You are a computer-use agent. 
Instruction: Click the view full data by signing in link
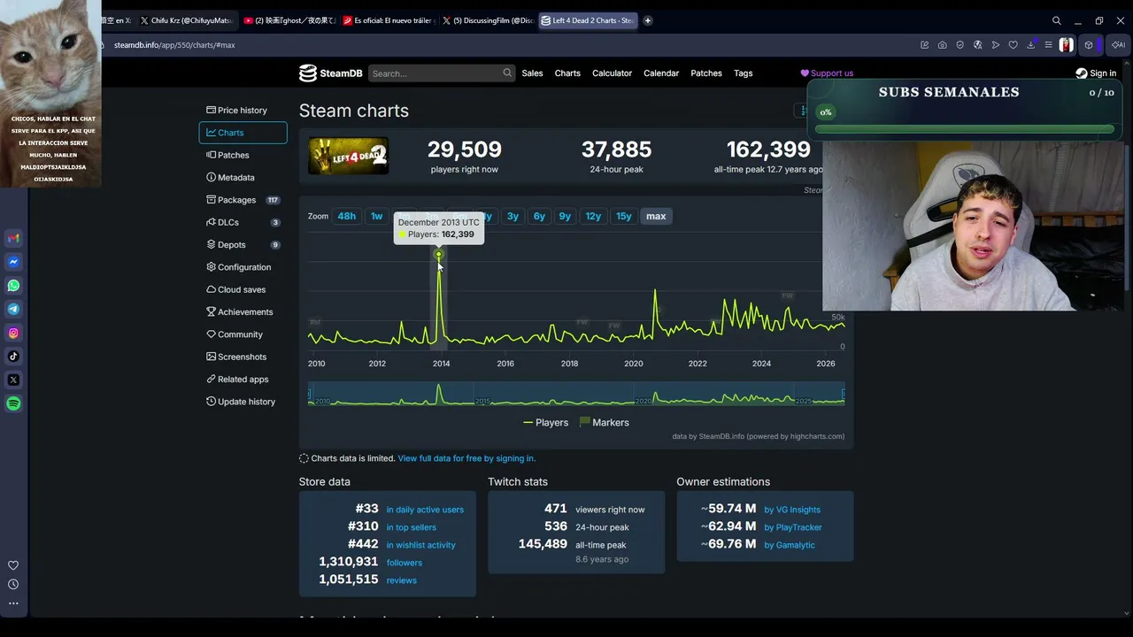[466, 458]
